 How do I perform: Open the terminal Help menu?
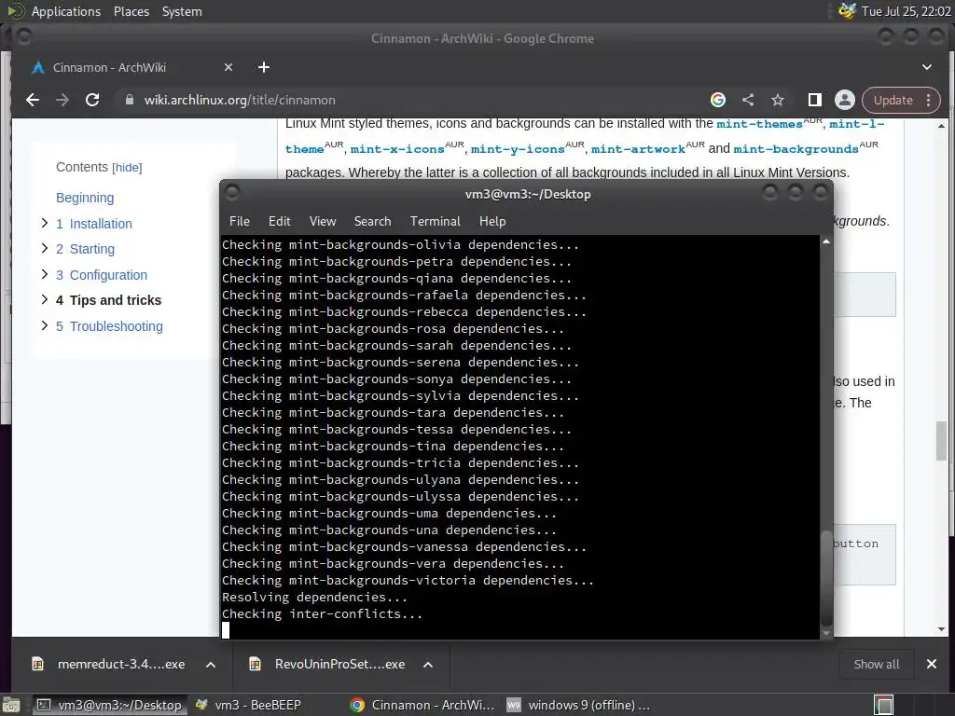click(x=492, y=222)
